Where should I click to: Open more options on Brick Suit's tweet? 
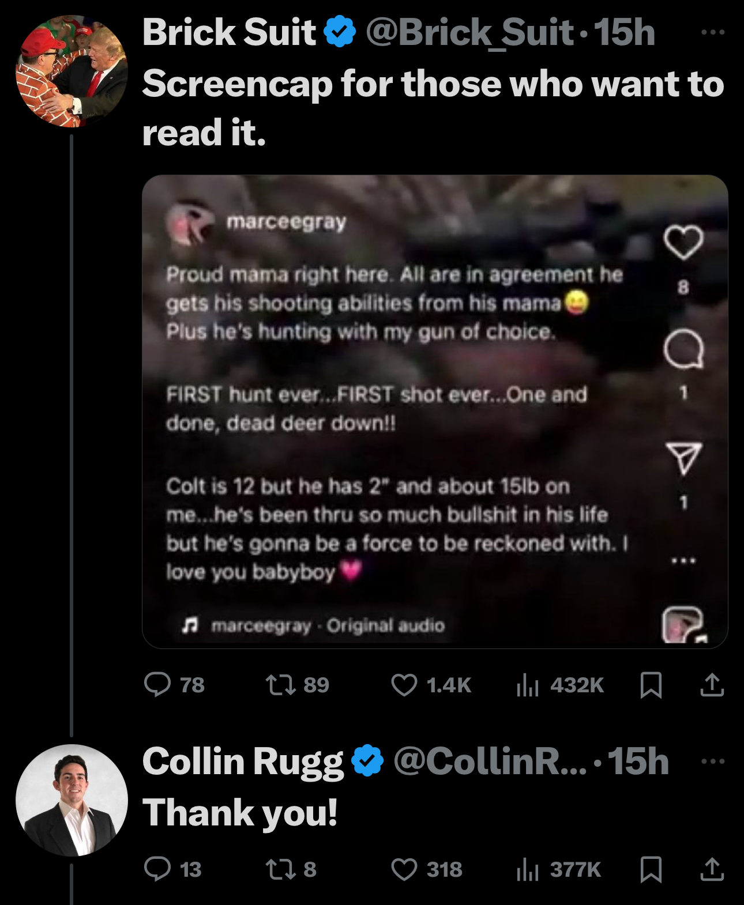[x=713, y=32]
